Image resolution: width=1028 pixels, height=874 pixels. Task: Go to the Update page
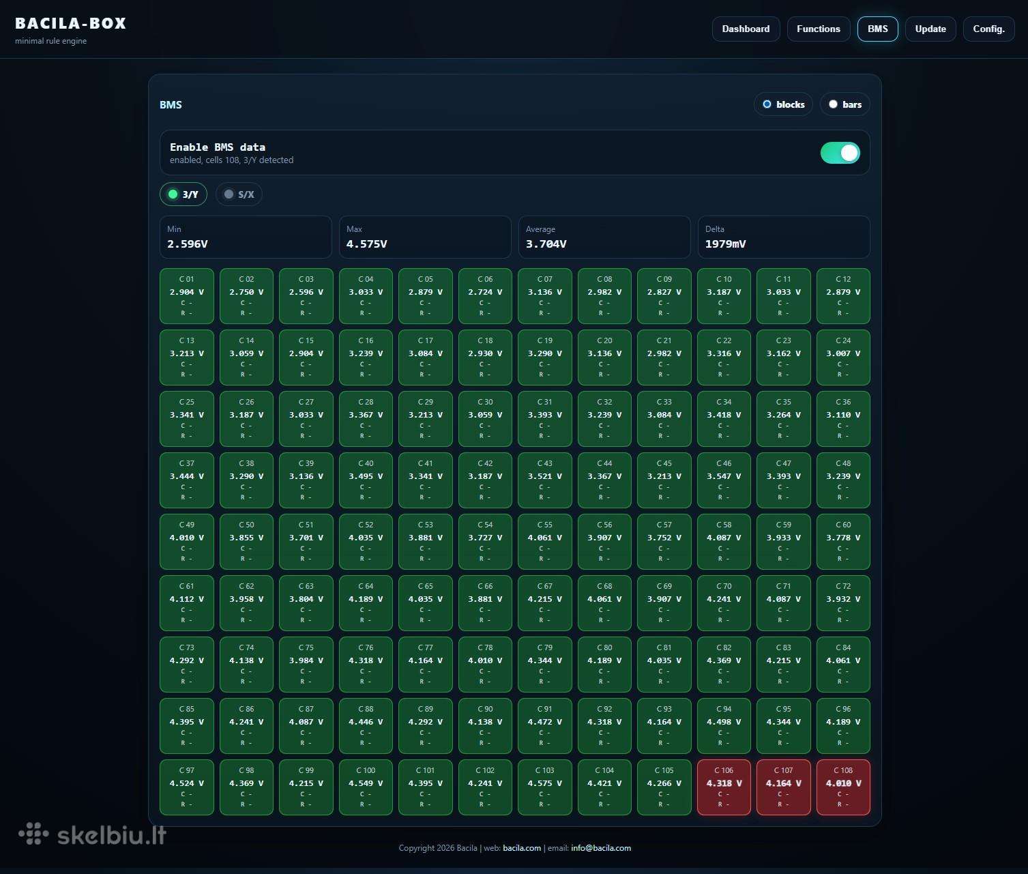tap(930, 29)
